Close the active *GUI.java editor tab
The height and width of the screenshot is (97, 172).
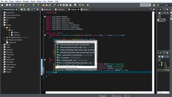(78, 9)
